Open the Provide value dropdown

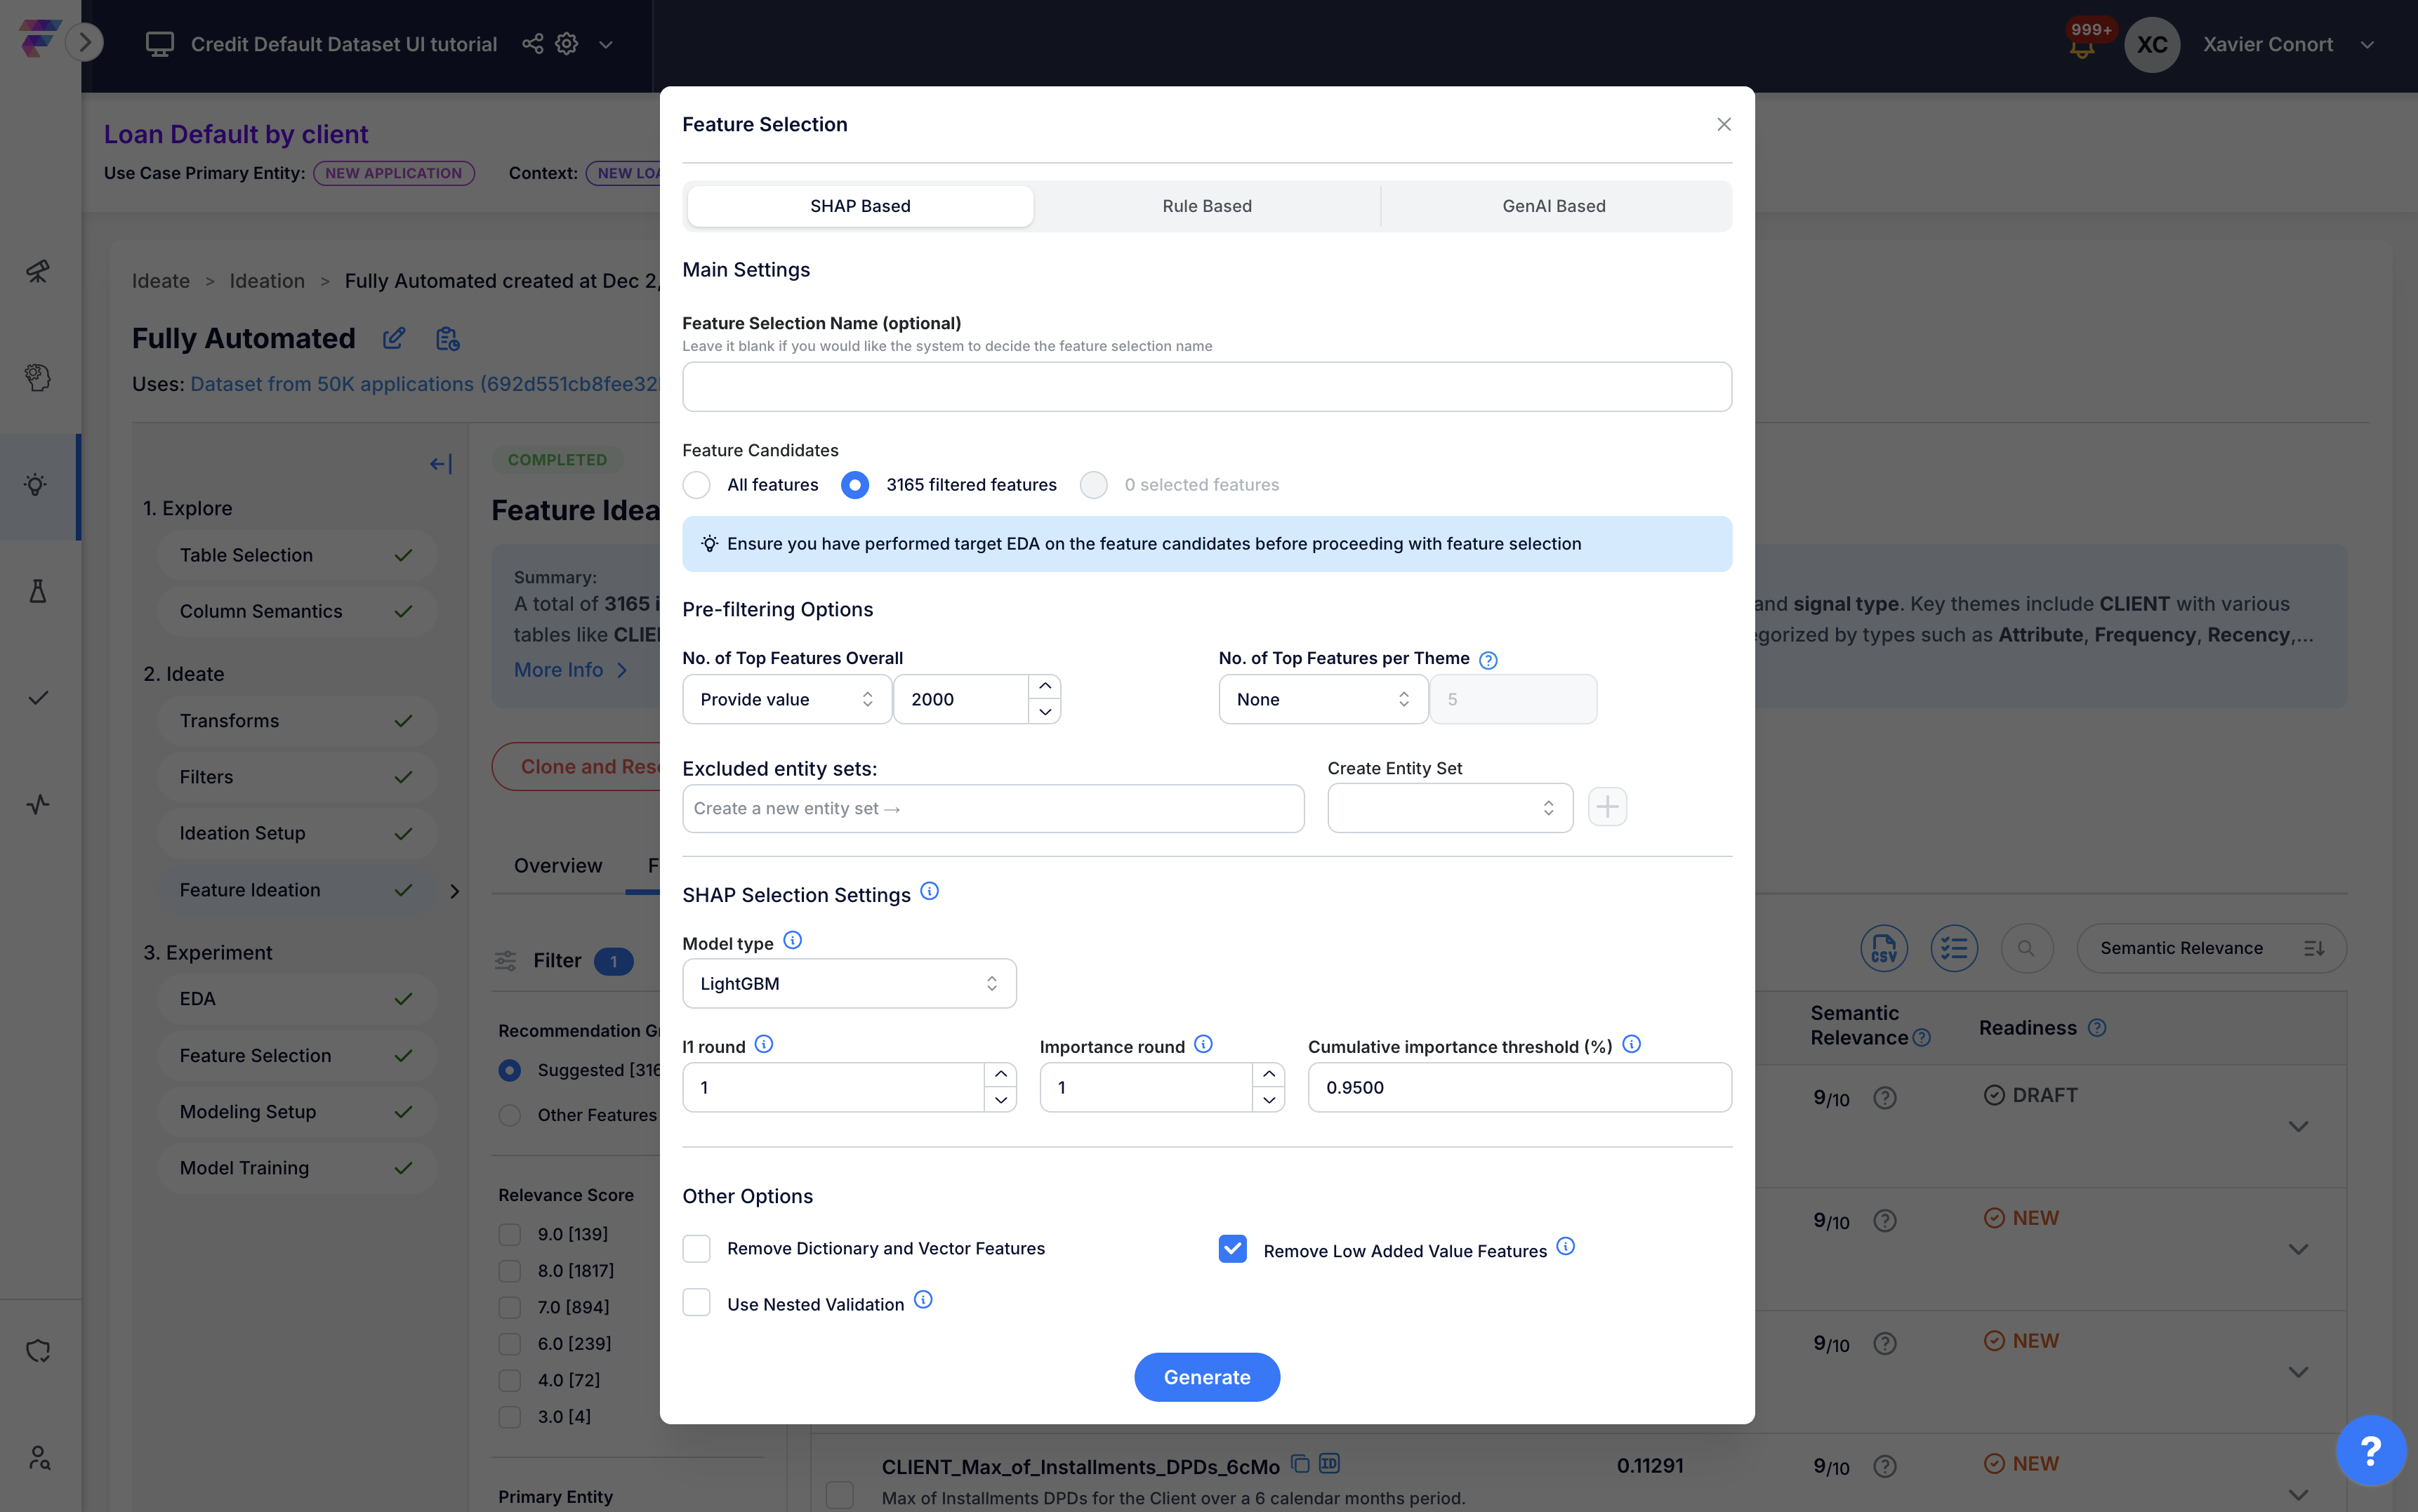click(x=786, y=699)
